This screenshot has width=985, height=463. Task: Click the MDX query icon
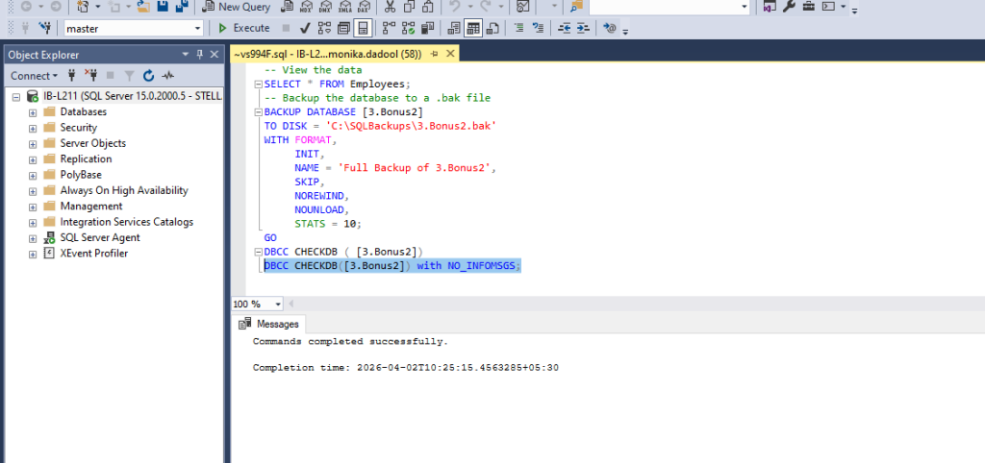click(x=306, y=7)
